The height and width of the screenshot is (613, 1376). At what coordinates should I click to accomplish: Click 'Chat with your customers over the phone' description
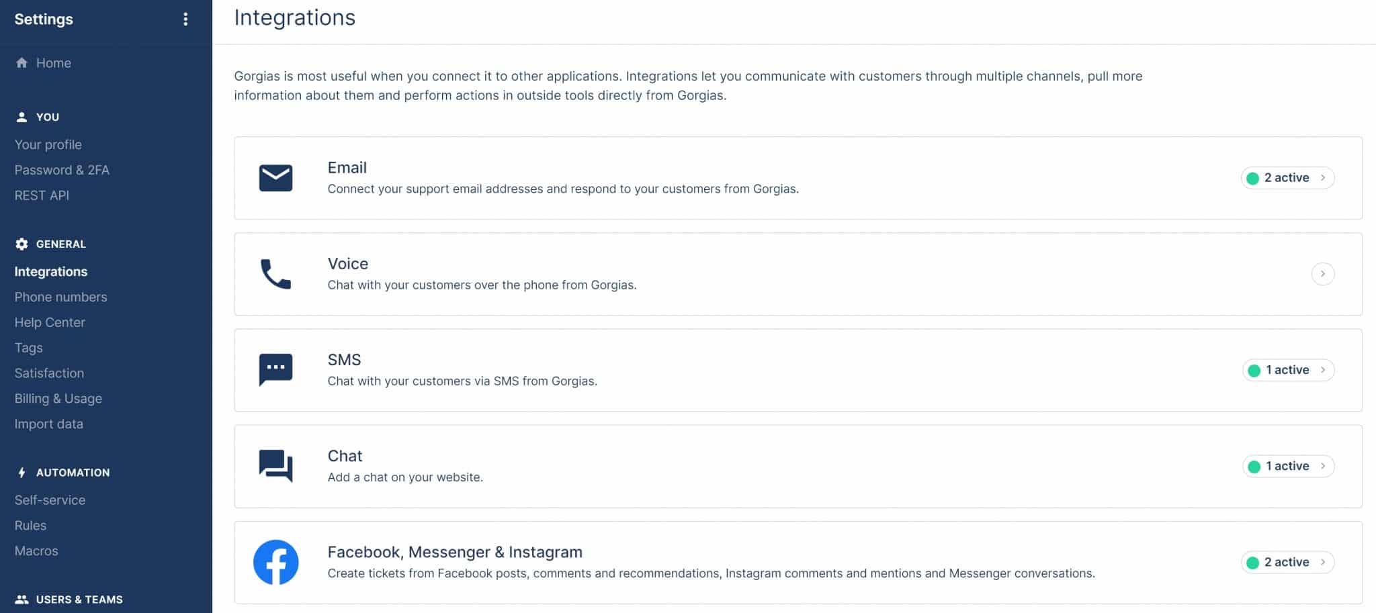coord(482,285)
